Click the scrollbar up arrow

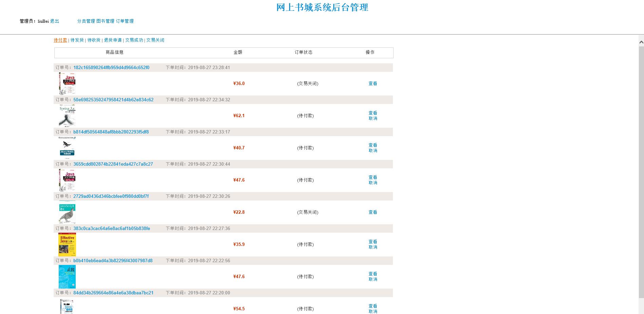click(641, 42)
